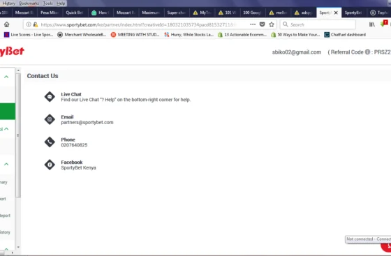Bookmark this page with the star
391x256 pixels.
coord(272,24)
